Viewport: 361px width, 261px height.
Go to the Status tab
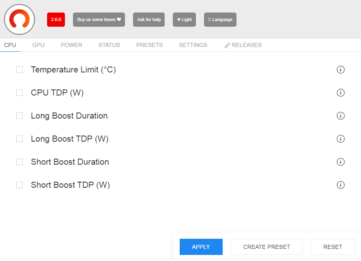pyautogui.click(x=109, y=45)
